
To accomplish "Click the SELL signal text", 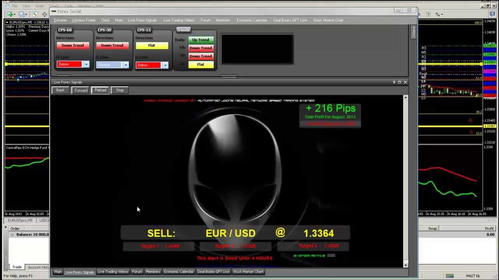I will [161, 233].
